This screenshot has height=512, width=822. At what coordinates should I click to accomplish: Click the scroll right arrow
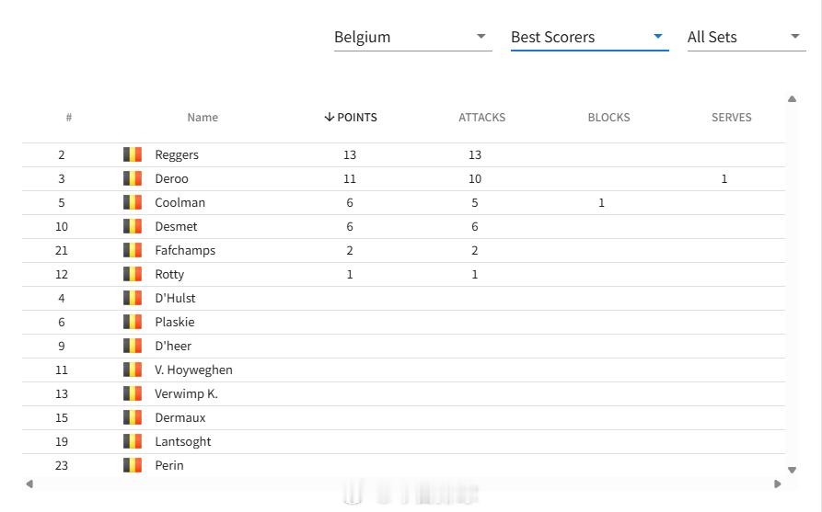click(778, 484)
